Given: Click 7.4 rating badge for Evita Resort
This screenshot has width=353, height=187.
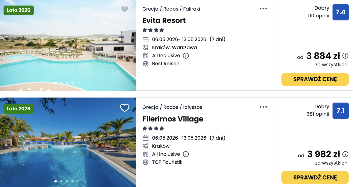Looking at the screenshot, I should (x=340, y=12).
